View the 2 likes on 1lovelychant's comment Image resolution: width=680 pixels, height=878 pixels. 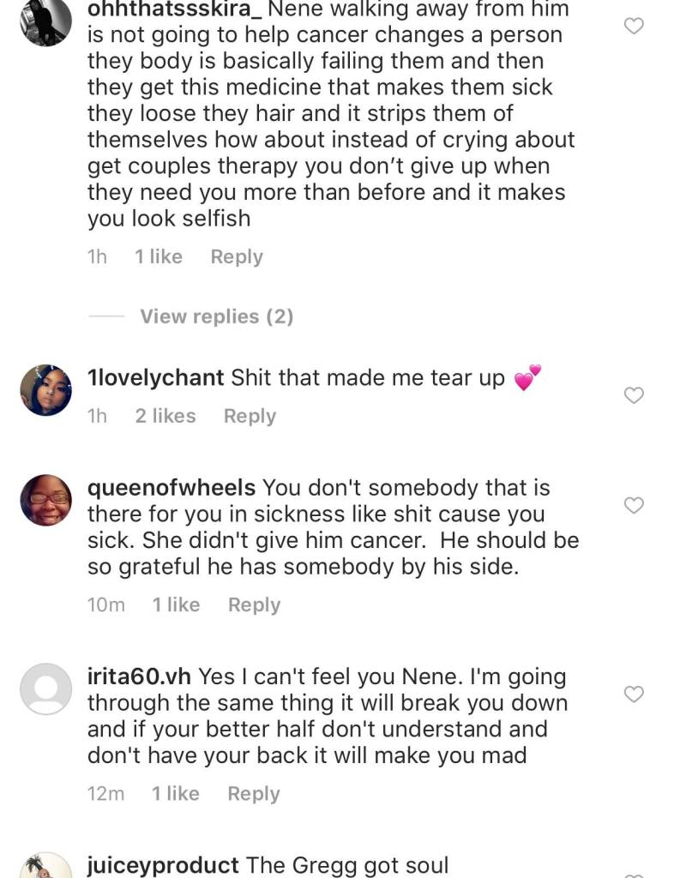(165, 416)
